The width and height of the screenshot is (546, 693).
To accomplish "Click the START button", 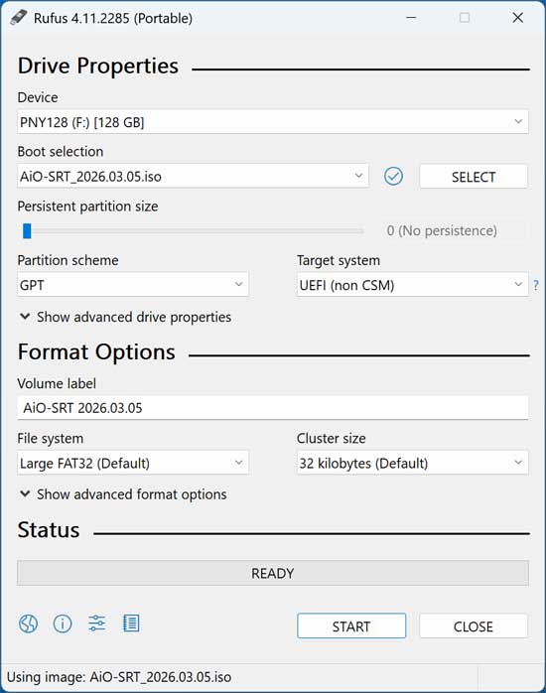I will (351, 625).
